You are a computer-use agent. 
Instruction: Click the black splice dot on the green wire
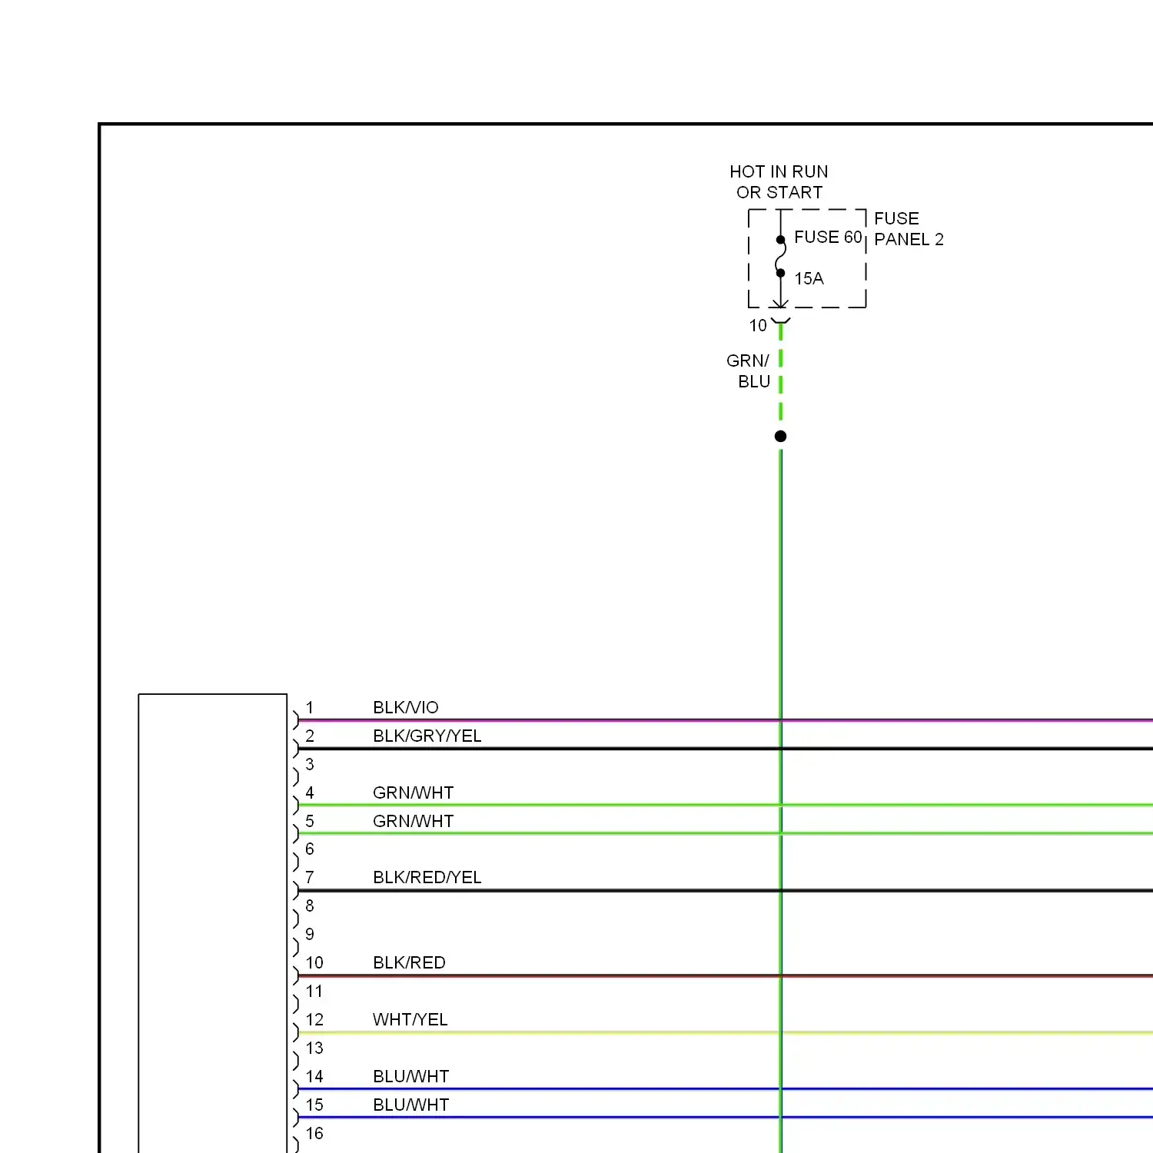click(x=780, y=437)
